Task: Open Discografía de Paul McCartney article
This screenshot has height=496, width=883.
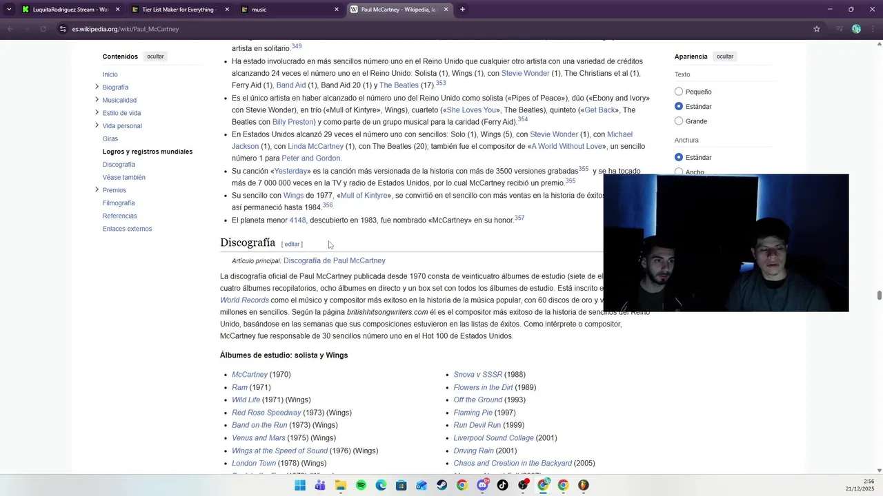Action: (x=334, y=260)
